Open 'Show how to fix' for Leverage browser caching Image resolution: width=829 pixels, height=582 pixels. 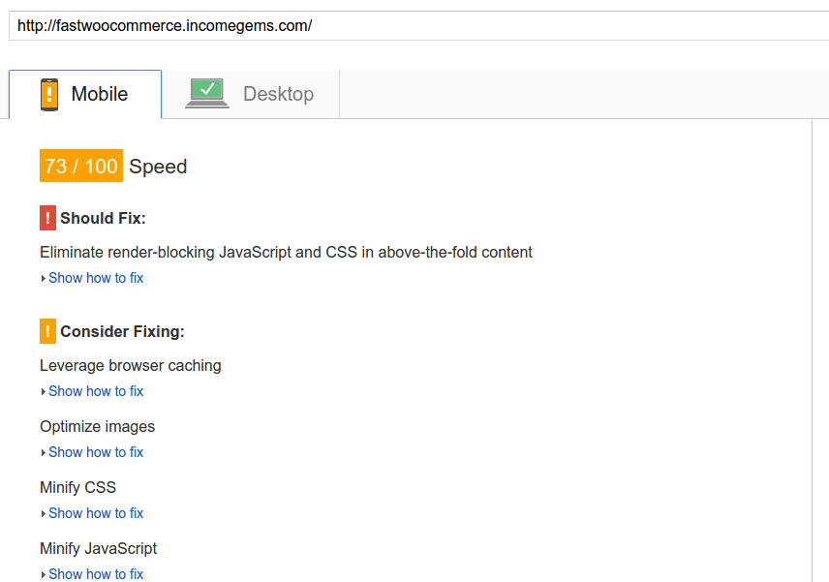[96, 391]
